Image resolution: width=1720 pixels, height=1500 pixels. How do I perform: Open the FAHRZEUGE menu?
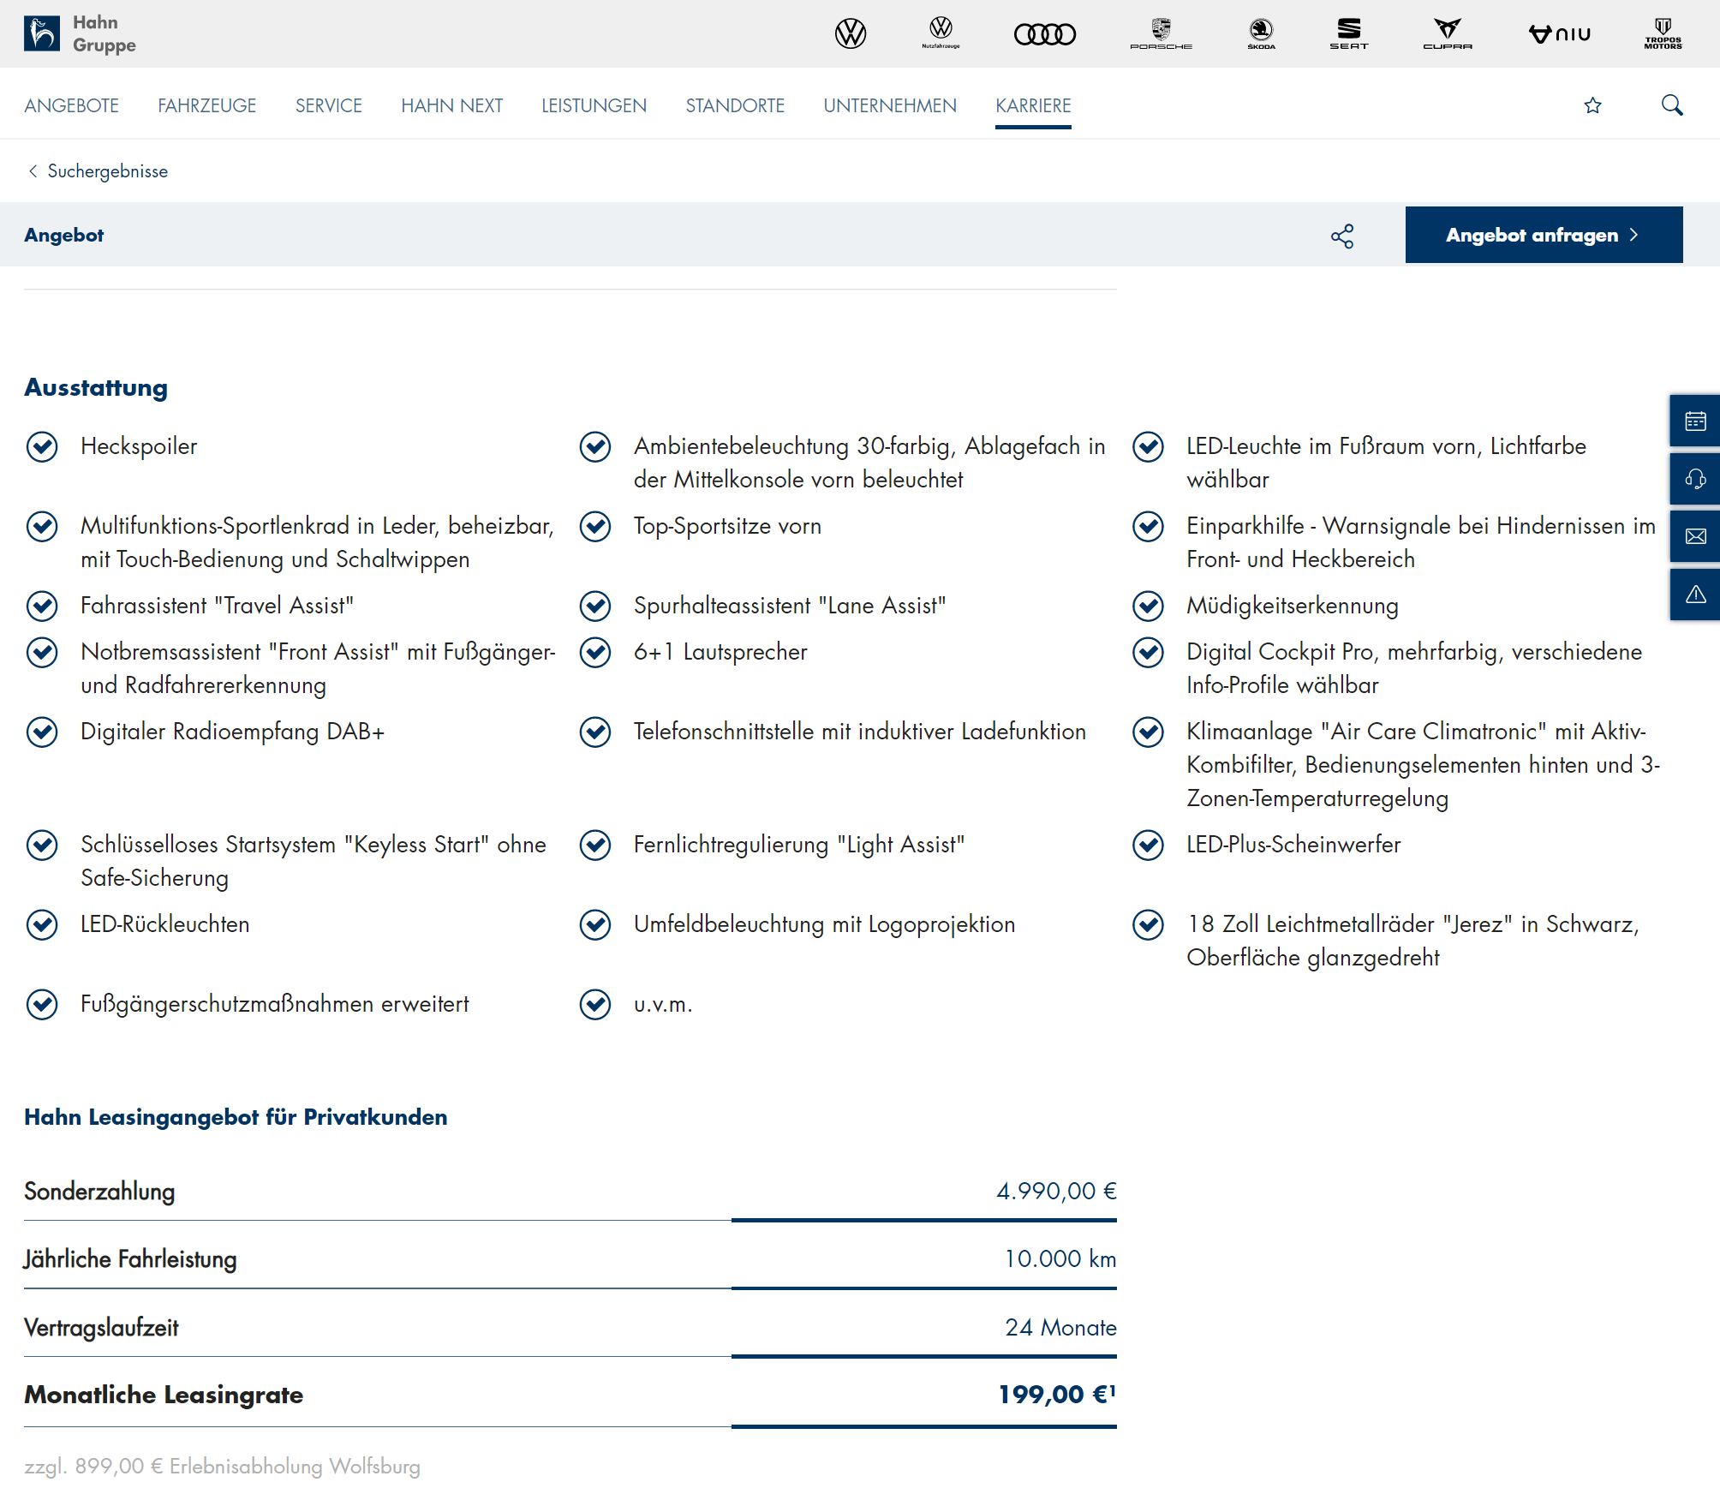pyautogui.click(x=207, y=105)
